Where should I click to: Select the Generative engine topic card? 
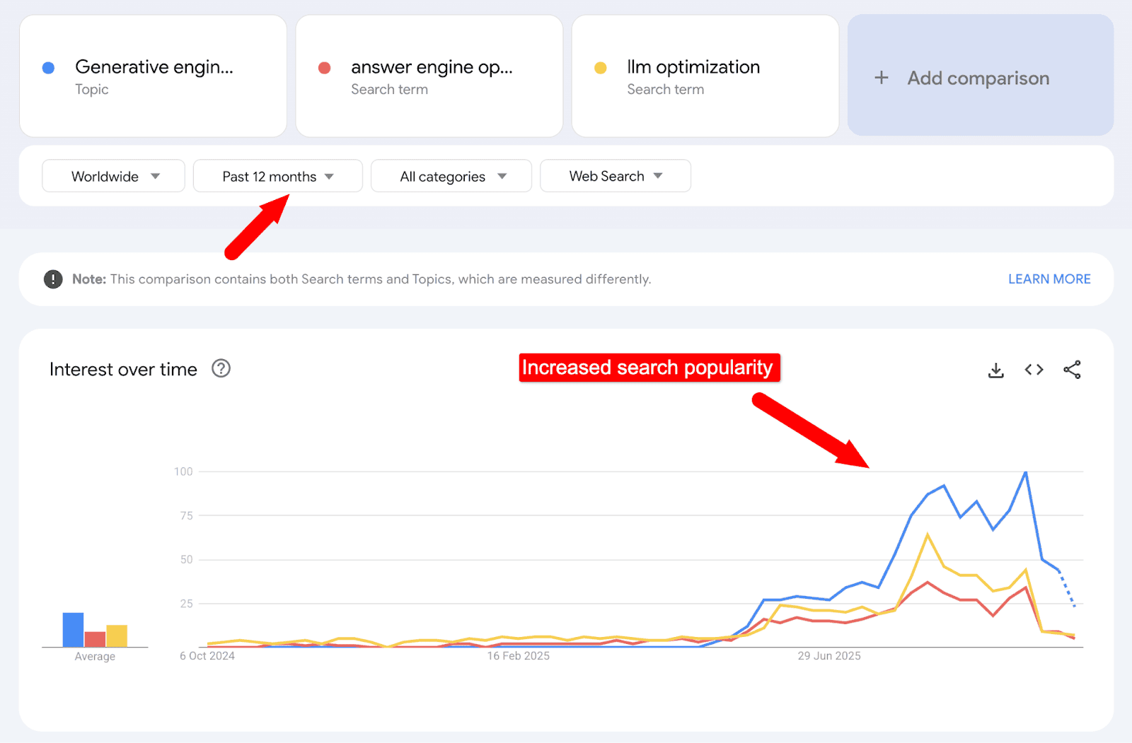[x=154, y=76]
